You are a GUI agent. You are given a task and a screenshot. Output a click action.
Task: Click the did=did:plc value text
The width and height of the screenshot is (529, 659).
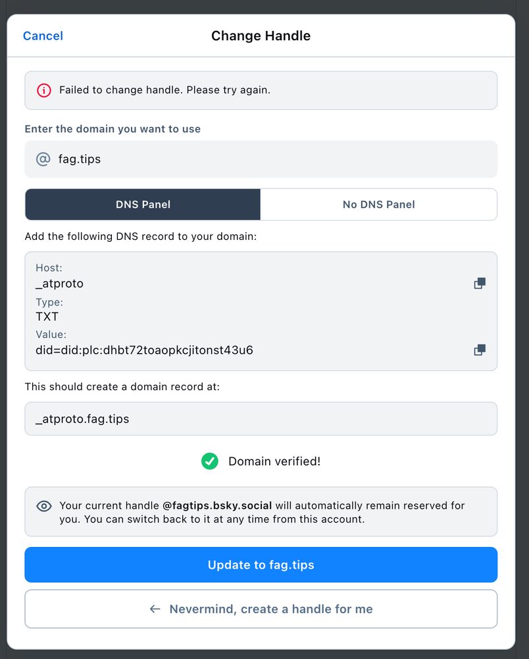[144, 350]
